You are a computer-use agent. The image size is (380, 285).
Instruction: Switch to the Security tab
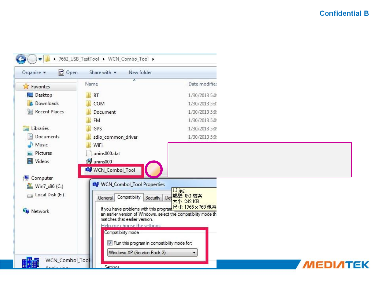pos(153,198)
